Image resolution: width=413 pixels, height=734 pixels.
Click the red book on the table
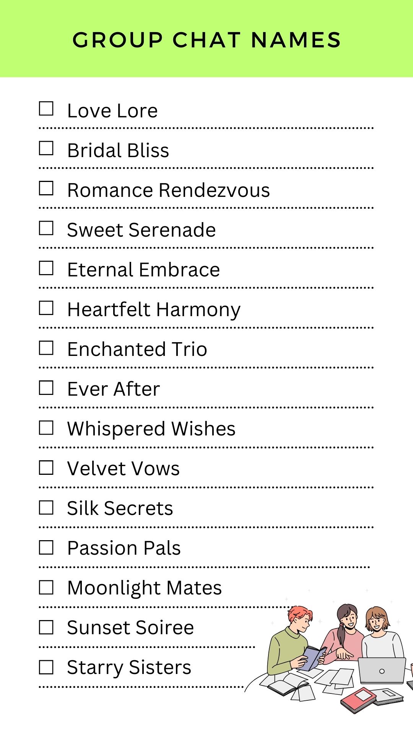tap(358, 699)
